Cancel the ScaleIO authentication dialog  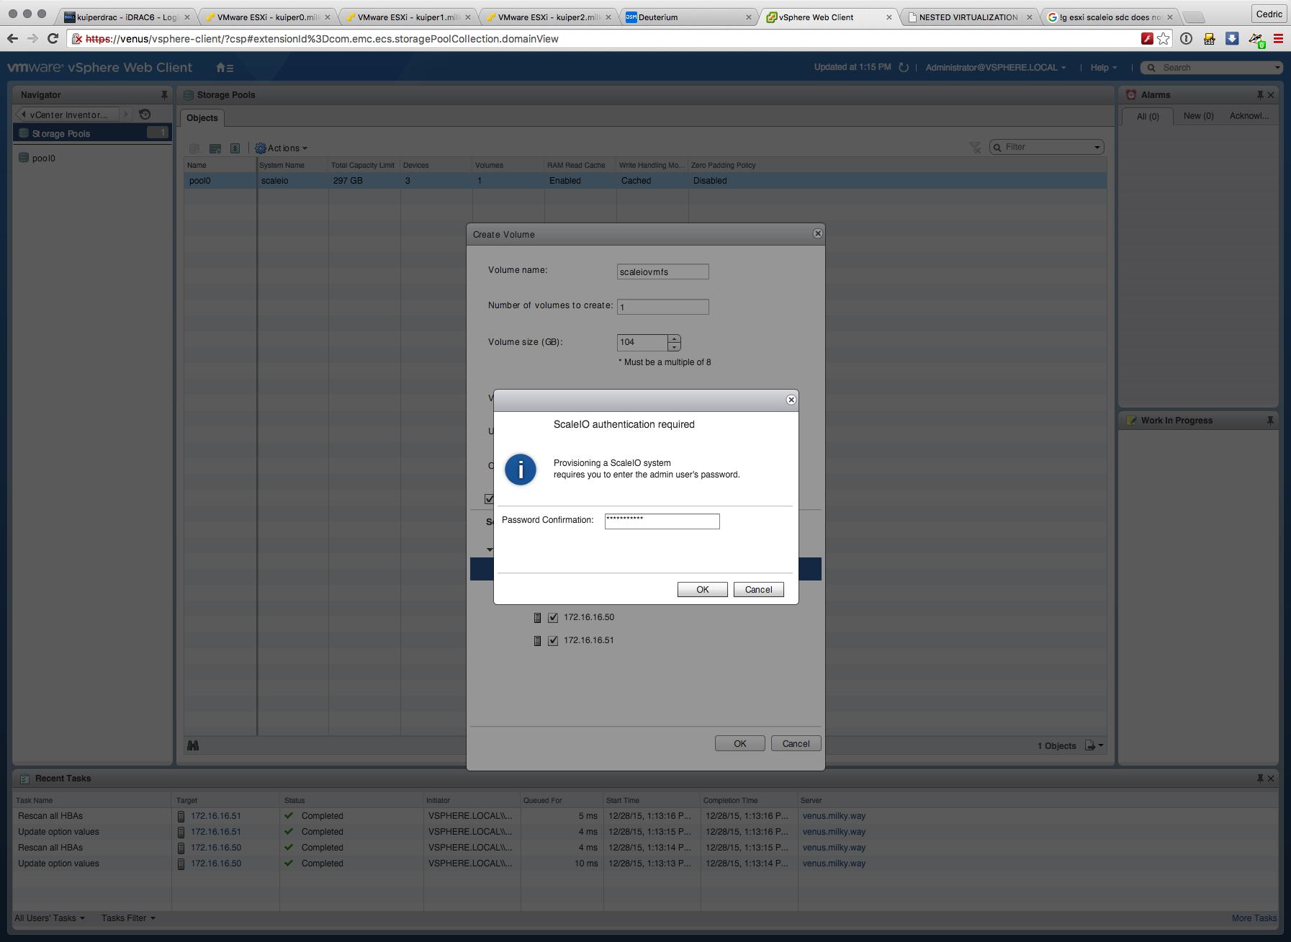coord(759,590)
